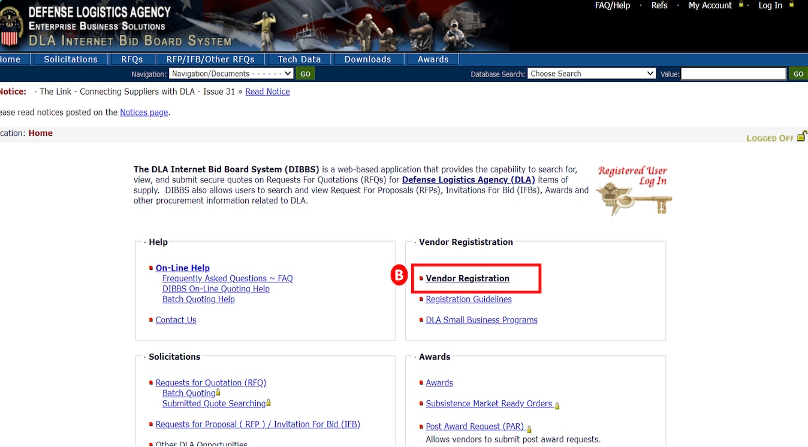Click FAQ/Help in top bar
This screenshot has width=808, height=447.
(x=613, y=5)
